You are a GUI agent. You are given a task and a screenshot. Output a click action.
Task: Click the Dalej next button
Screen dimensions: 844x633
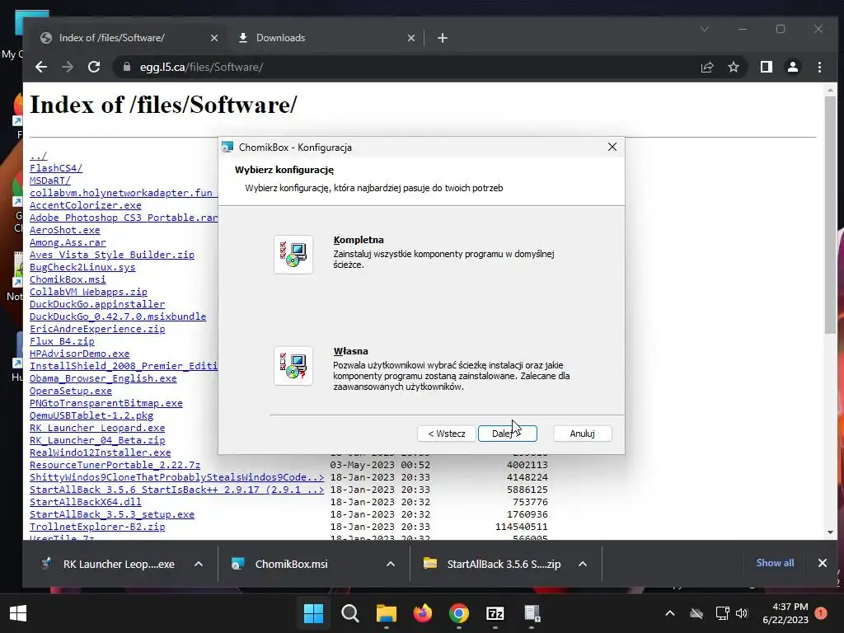pyautogui.click(x=507, y=434)
